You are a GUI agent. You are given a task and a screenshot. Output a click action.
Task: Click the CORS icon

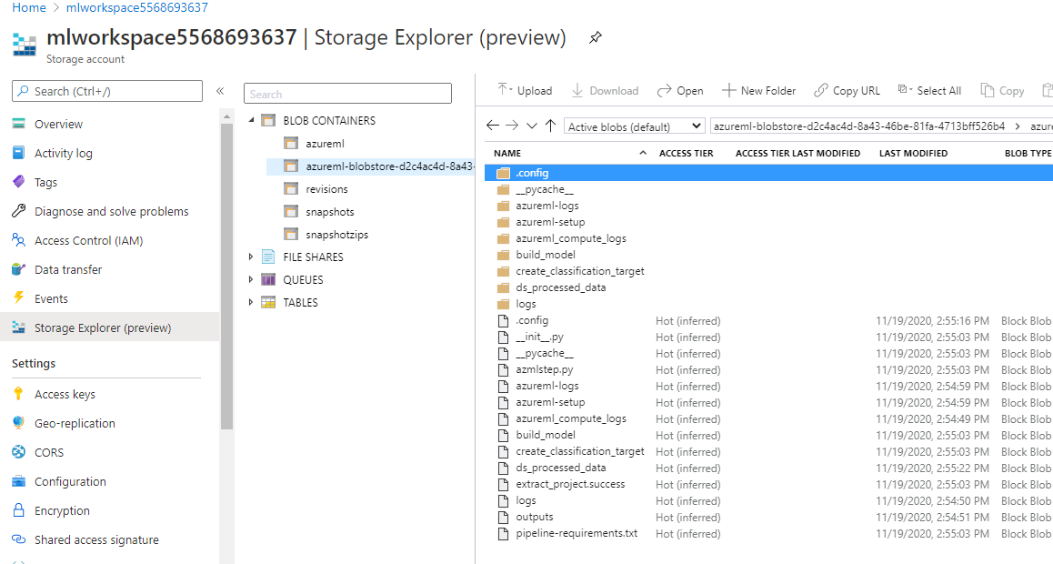[19, 452]
